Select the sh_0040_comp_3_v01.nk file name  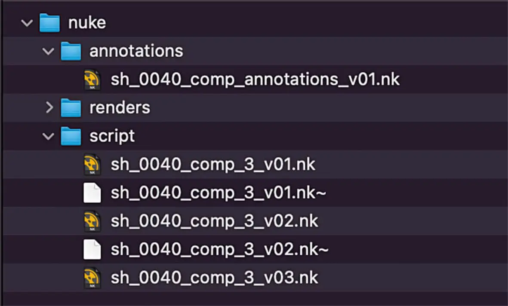[x=213, y=165]
